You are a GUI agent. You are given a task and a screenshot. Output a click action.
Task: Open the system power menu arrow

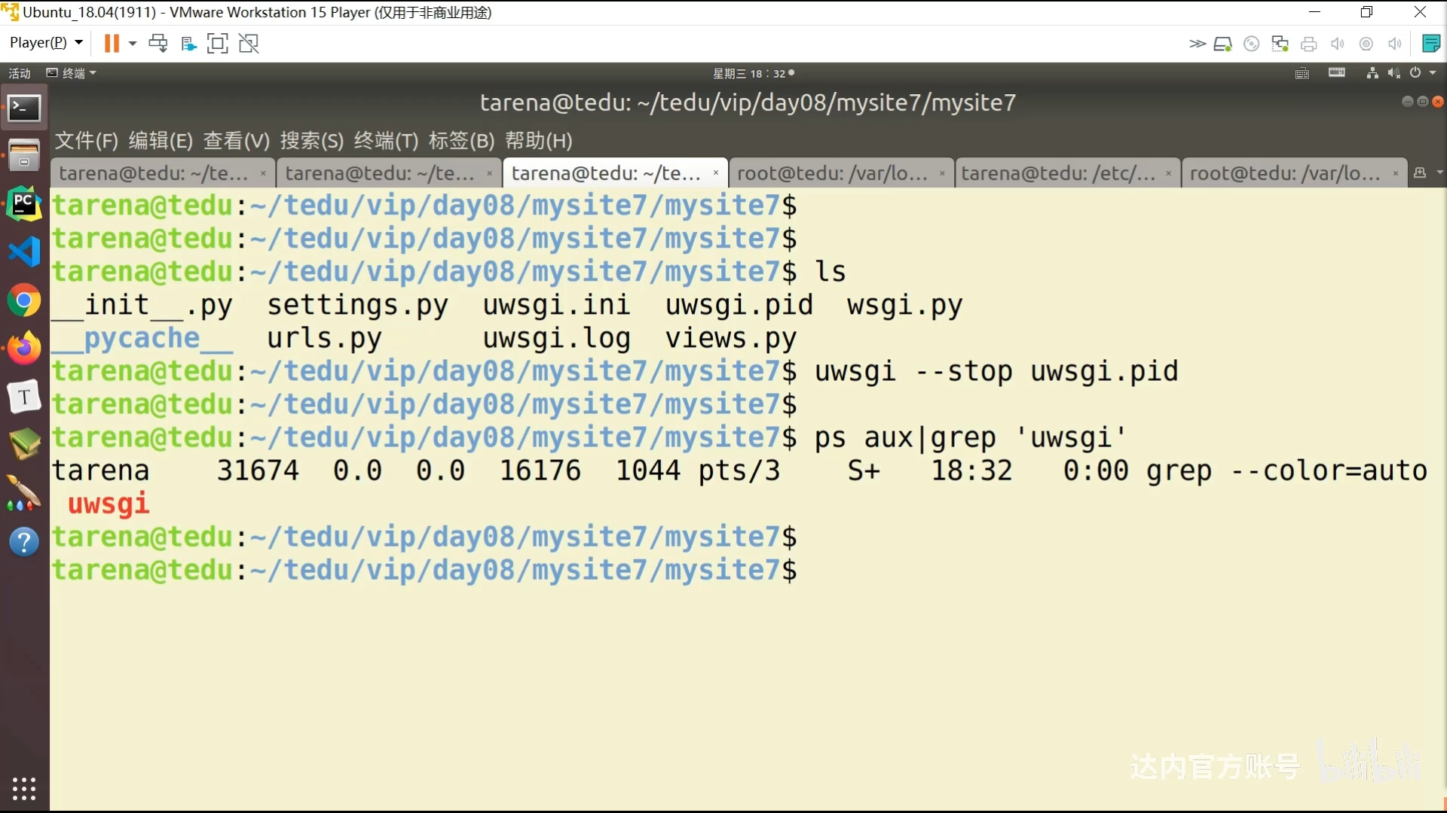pyautogui.click(x=1433, y=73)
